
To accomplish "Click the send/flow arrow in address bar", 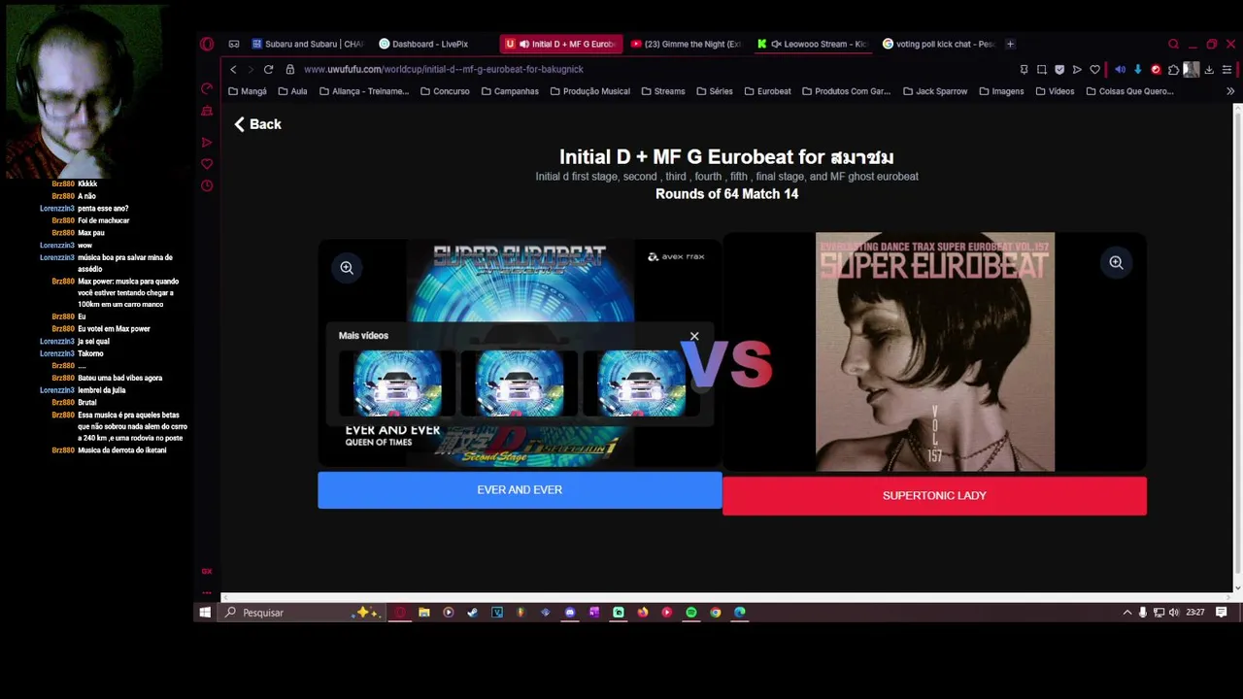I will point(1077,69).
